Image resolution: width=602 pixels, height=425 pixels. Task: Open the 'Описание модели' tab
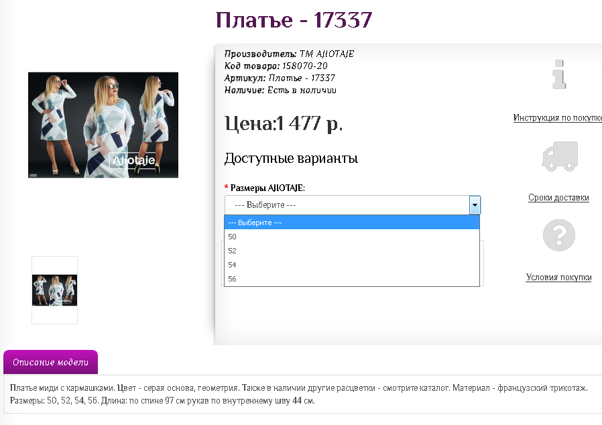[51, 363]
